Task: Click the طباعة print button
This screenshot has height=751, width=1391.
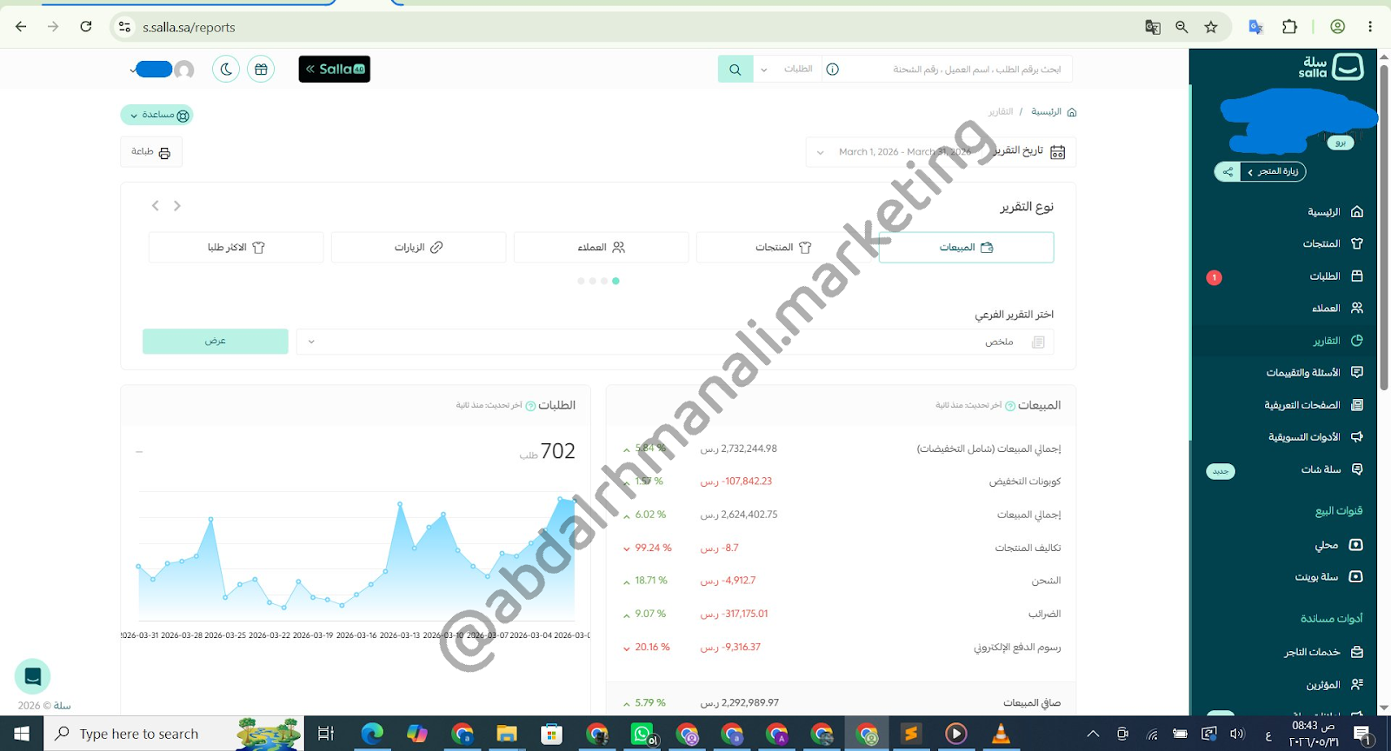Action: coord(150,152)
